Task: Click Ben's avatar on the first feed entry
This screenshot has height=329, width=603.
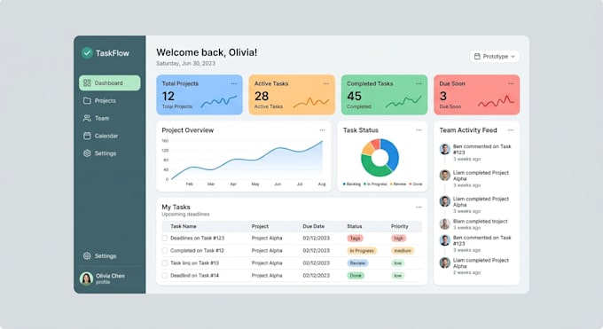Action: click(x=445, y=149)
